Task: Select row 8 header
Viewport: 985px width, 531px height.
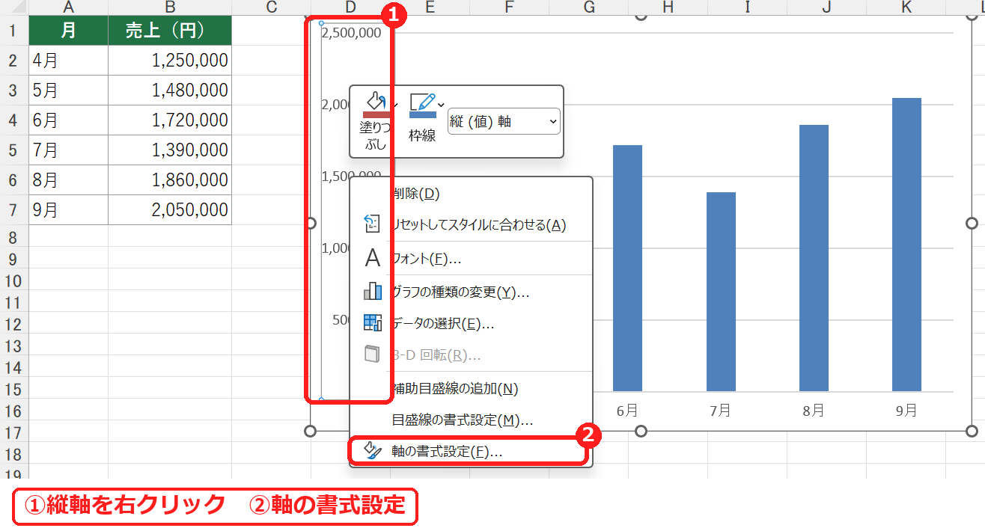Action: tap(13, 238)
